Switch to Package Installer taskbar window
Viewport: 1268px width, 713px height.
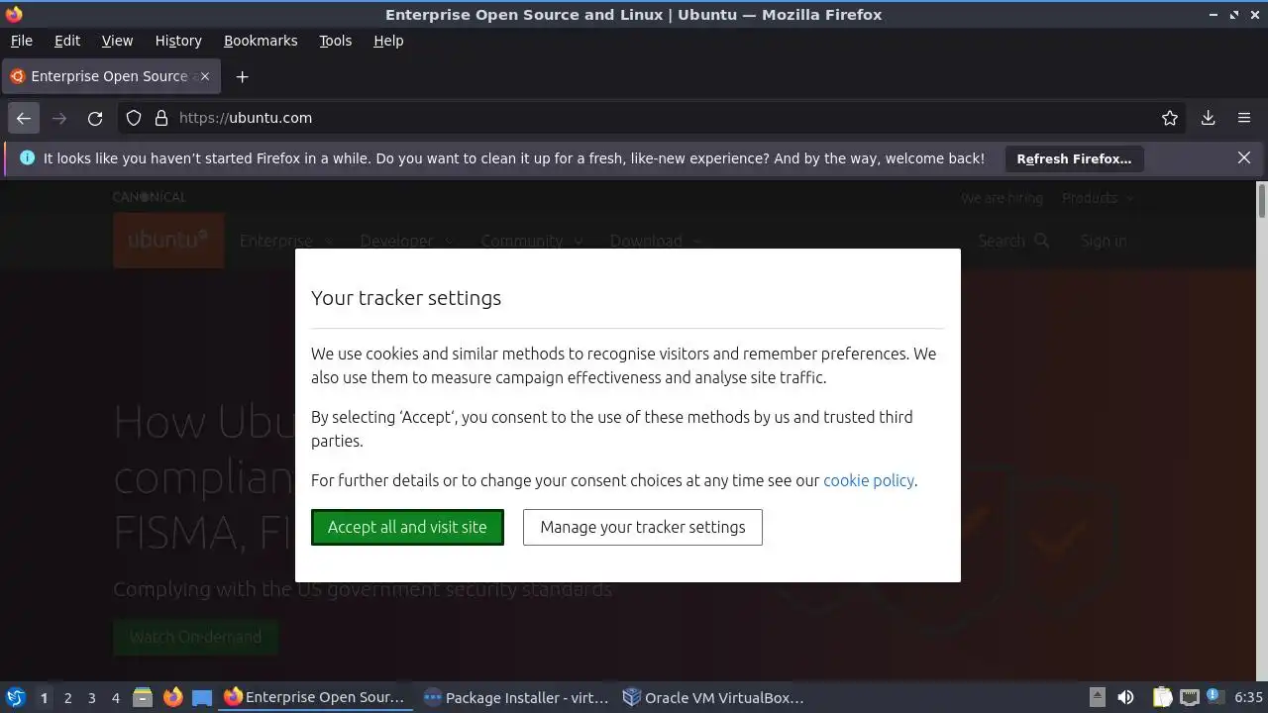pyautogui.click(x=515, y=697)
